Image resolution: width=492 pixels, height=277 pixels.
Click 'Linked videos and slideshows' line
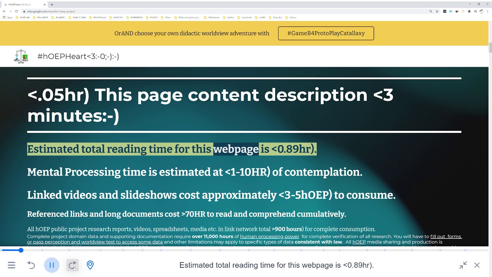coord(211,195)
